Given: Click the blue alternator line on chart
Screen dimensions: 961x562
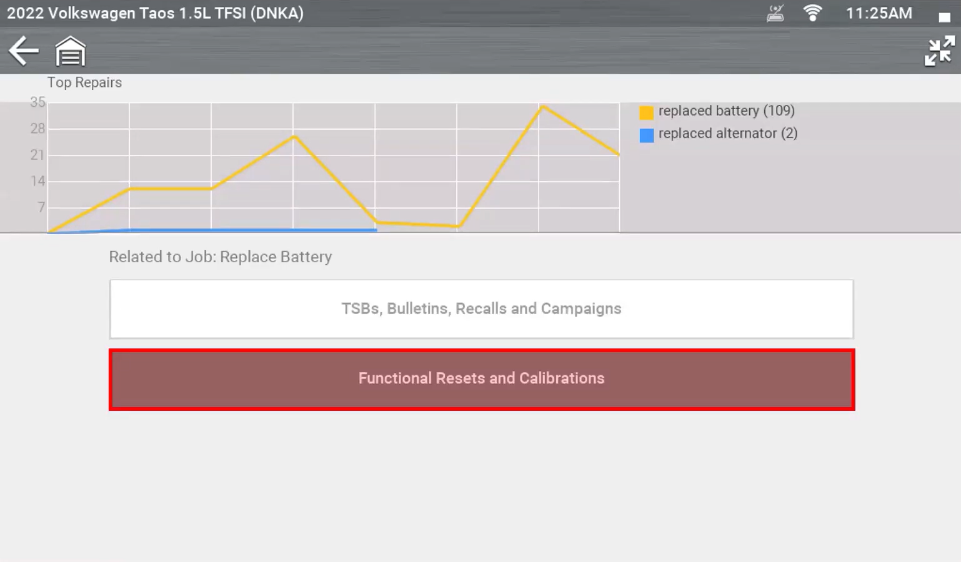Looking at the screenshot, I should [250, 230].
